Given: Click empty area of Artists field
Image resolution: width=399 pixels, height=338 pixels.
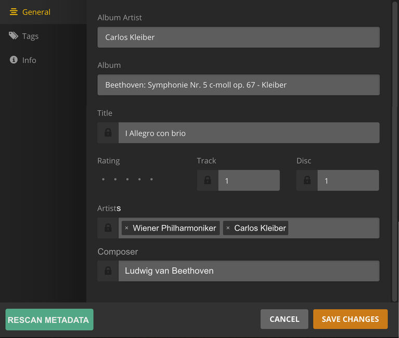Looking at the screenshot, I should coord(334,228).
